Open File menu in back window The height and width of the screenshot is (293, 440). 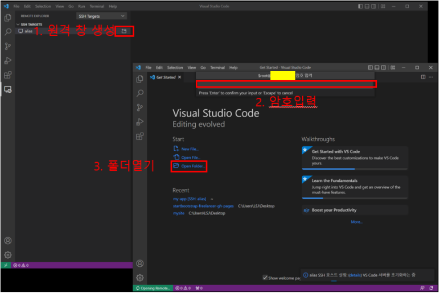point(17,6)
